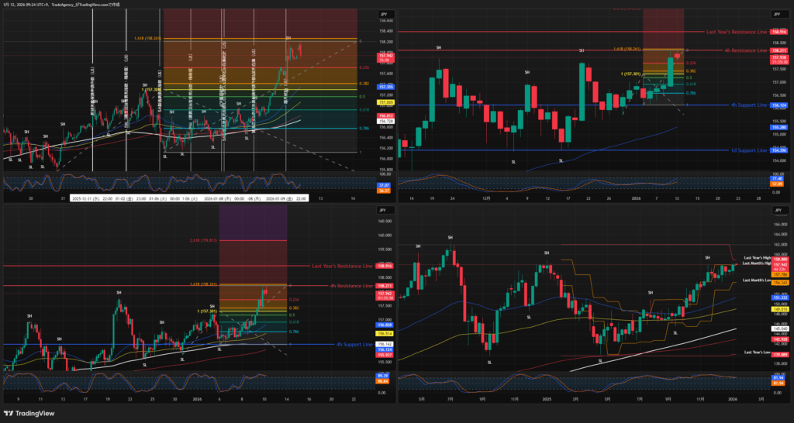Image resolution: width=794 pixels, height=423 pixels.
Task: Select the Last Year's Low label
Action: click(756, 352)
